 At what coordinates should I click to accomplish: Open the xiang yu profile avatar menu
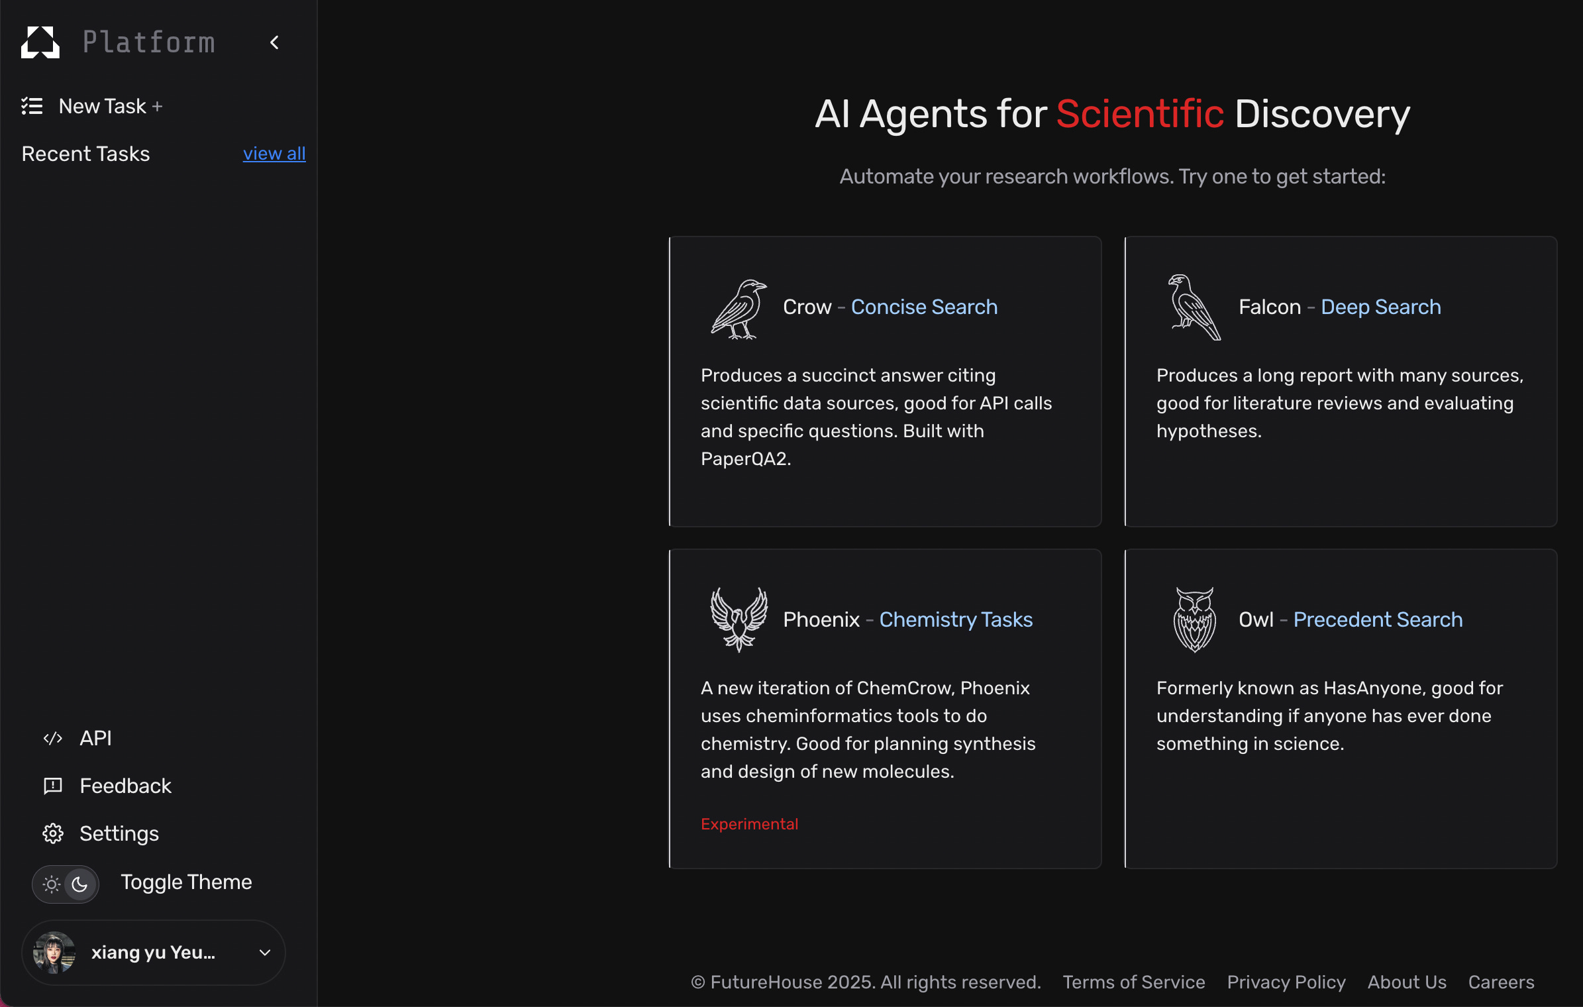coord(54,953)
